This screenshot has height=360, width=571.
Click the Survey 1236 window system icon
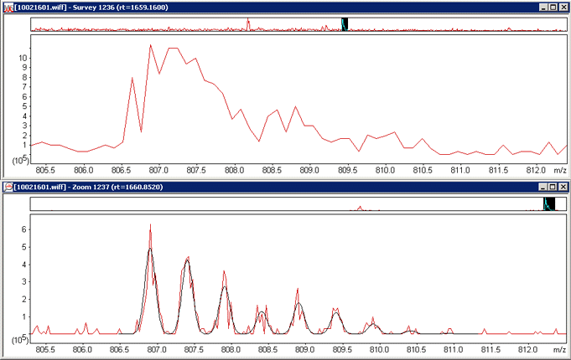[x=8, y=8]
